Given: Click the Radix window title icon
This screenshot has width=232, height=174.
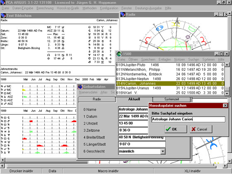Looking at the screenshot, I should (x=123, y=15).
